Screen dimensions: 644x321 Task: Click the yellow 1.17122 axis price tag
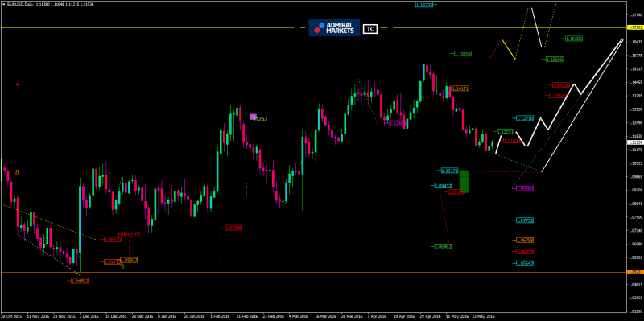(x=635, y=27)
